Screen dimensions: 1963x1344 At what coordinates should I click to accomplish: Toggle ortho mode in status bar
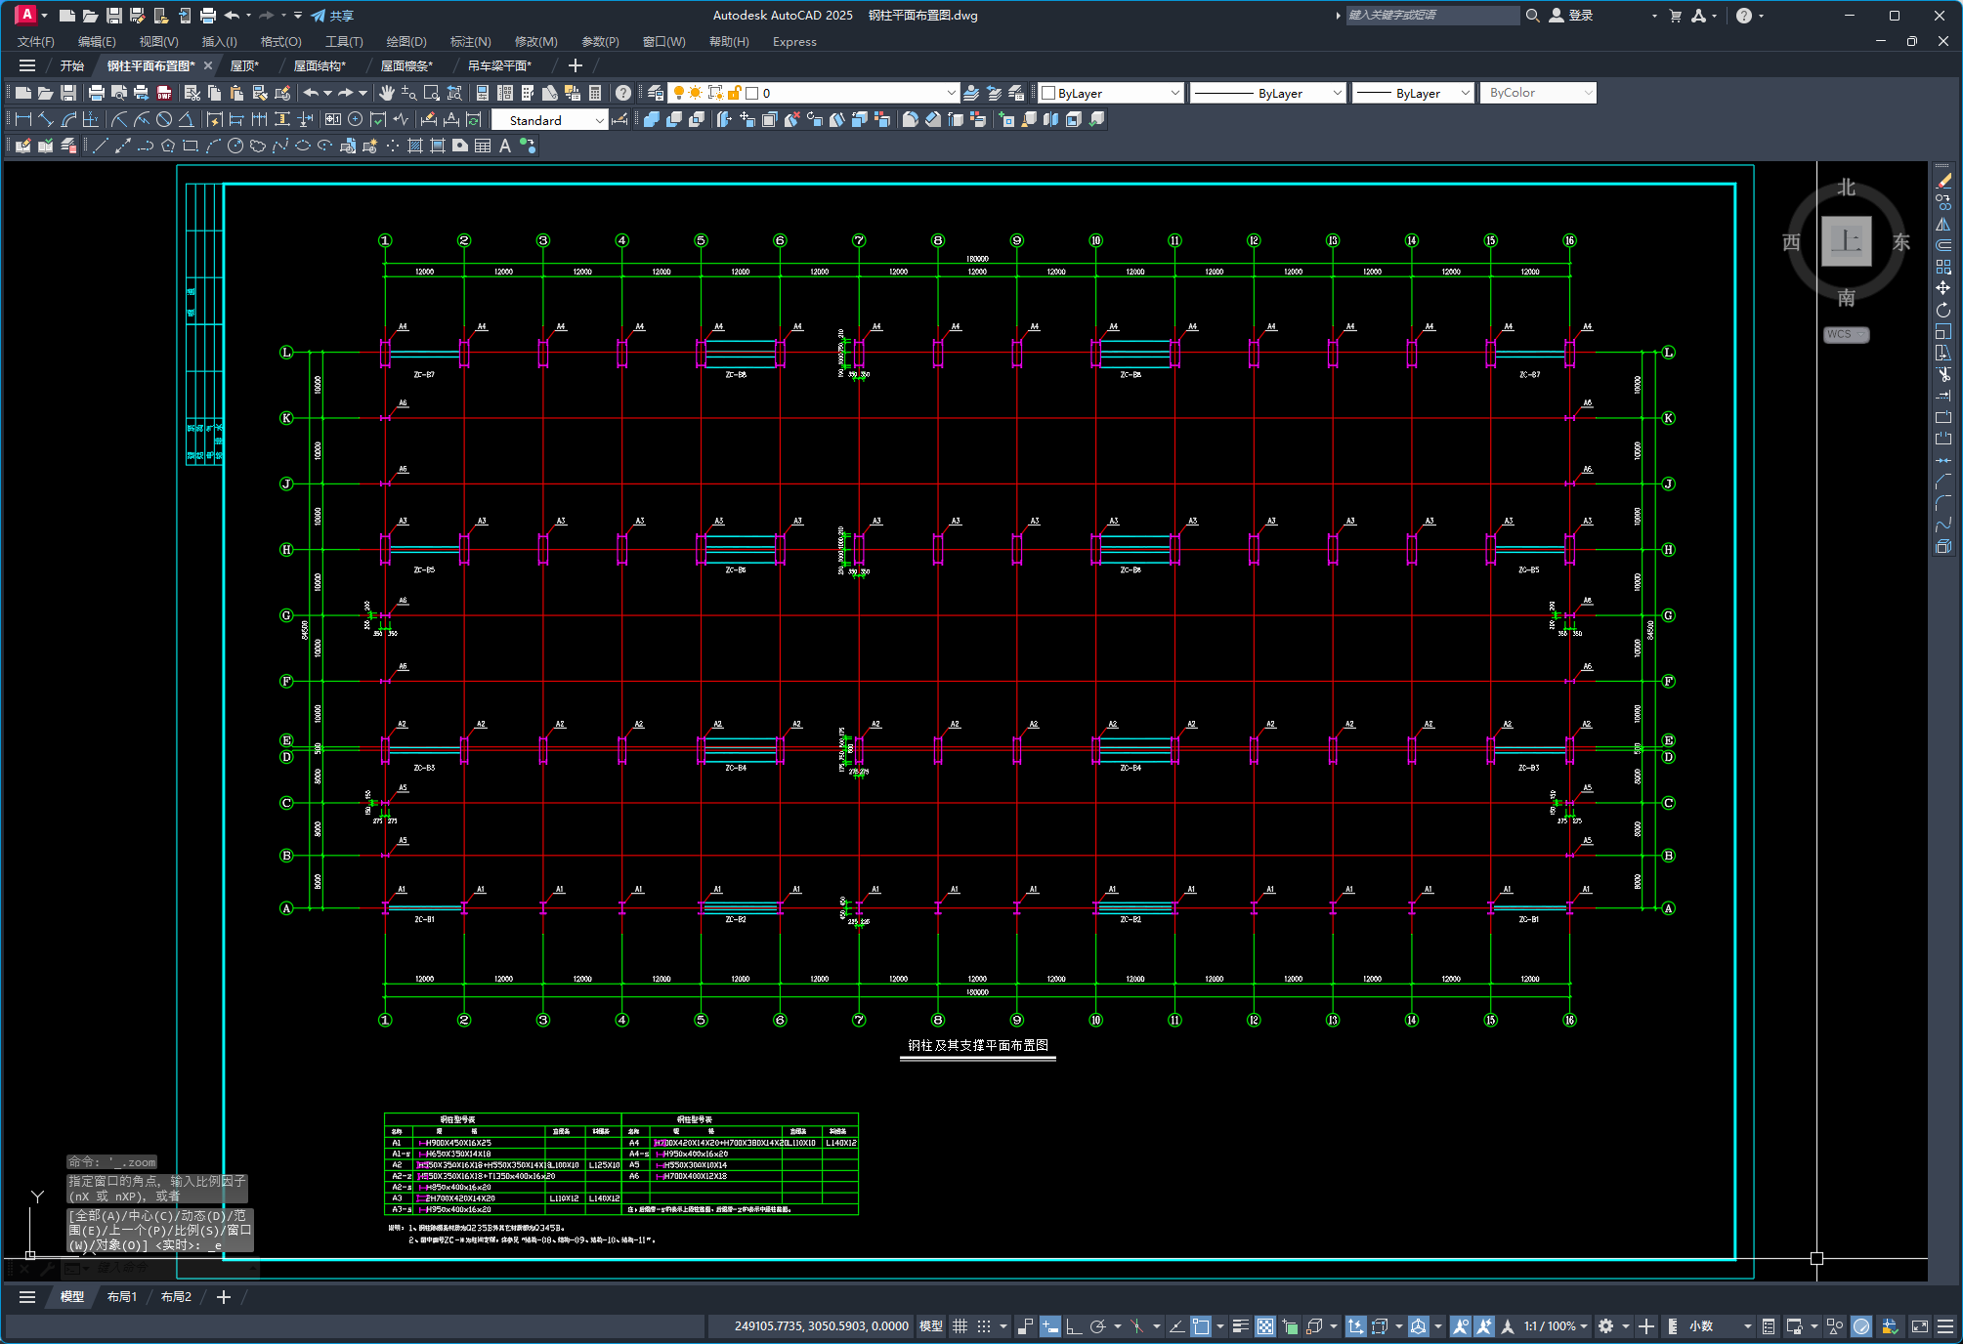(1073, 1326)
